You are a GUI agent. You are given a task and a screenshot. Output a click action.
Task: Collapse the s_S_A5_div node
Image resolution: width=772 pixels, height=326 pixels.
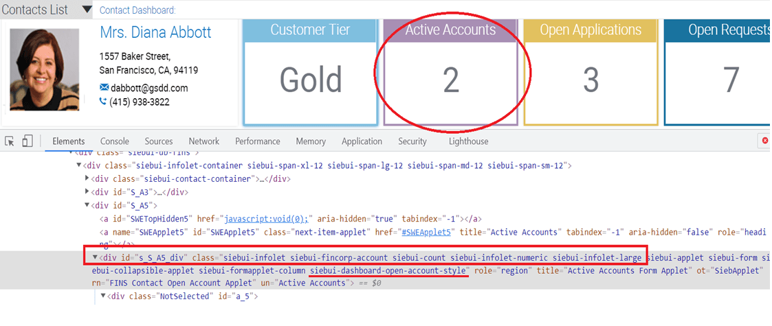96,257
